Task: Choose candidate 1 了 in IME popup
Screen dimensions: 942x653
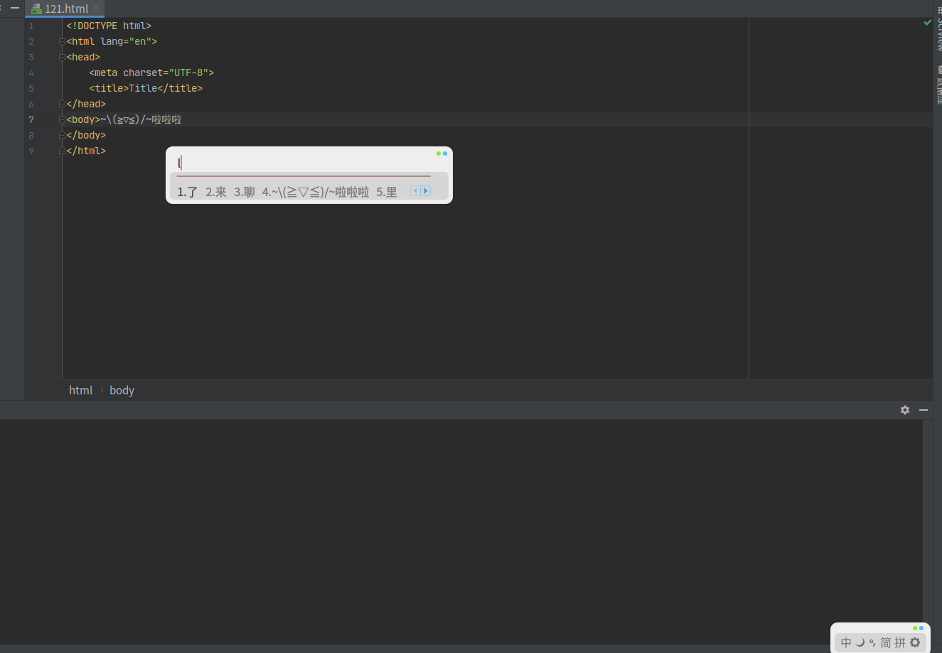Action: point(188,192)
